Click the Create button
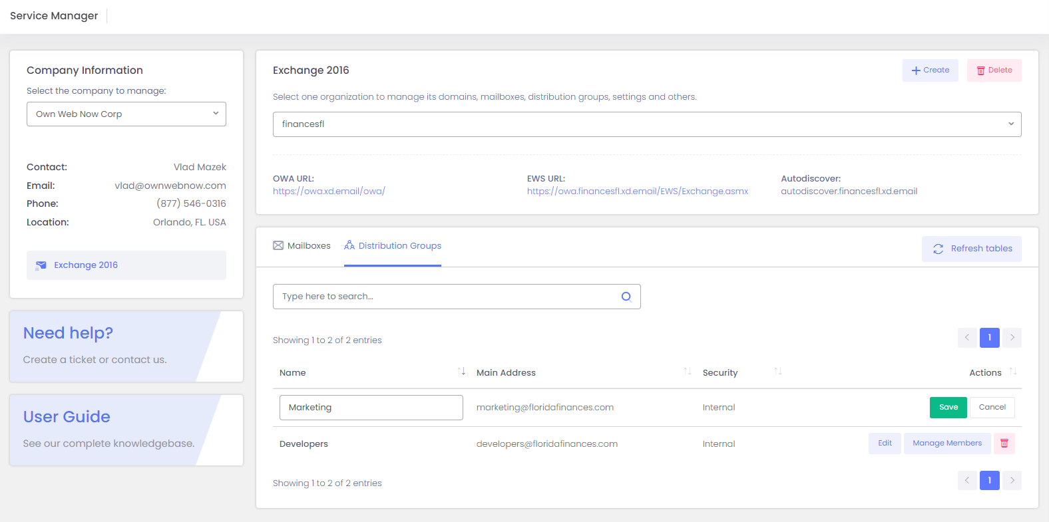This screenshot has height=522, width=1049. tap(930, 70)
